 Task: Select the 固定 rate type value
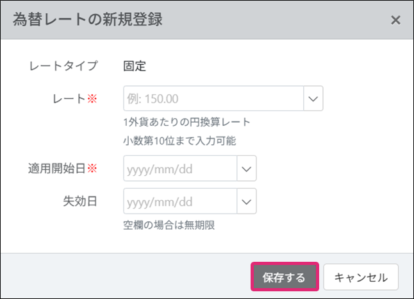(x=135, y=65)
